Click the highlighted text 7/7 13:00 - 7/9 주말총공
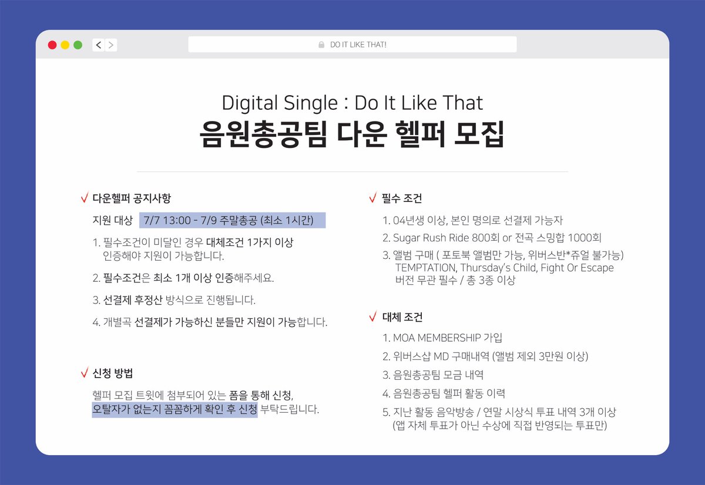The height and width of the screenshot is (485, 705). pos(233,221)
